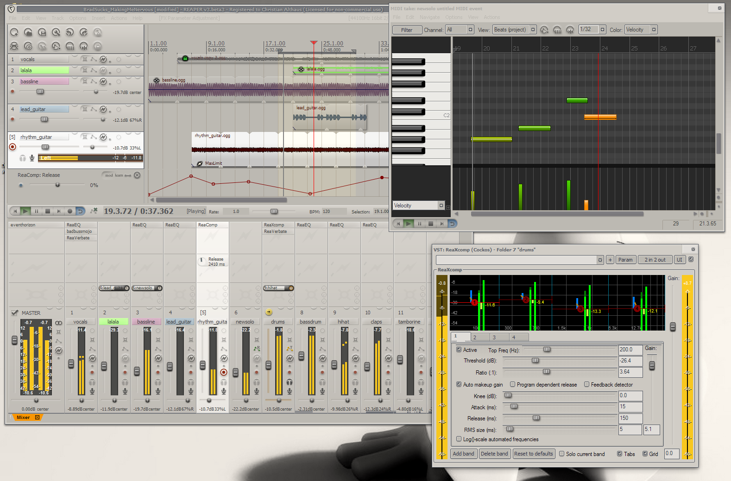Click the Add band button

[x=464, y=454]
